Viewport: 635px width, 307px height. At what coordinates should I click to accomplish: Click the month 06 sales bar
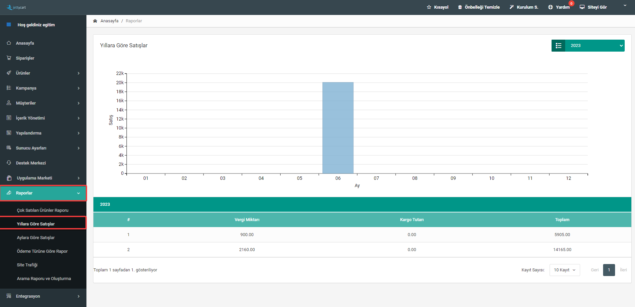[338, 128]
